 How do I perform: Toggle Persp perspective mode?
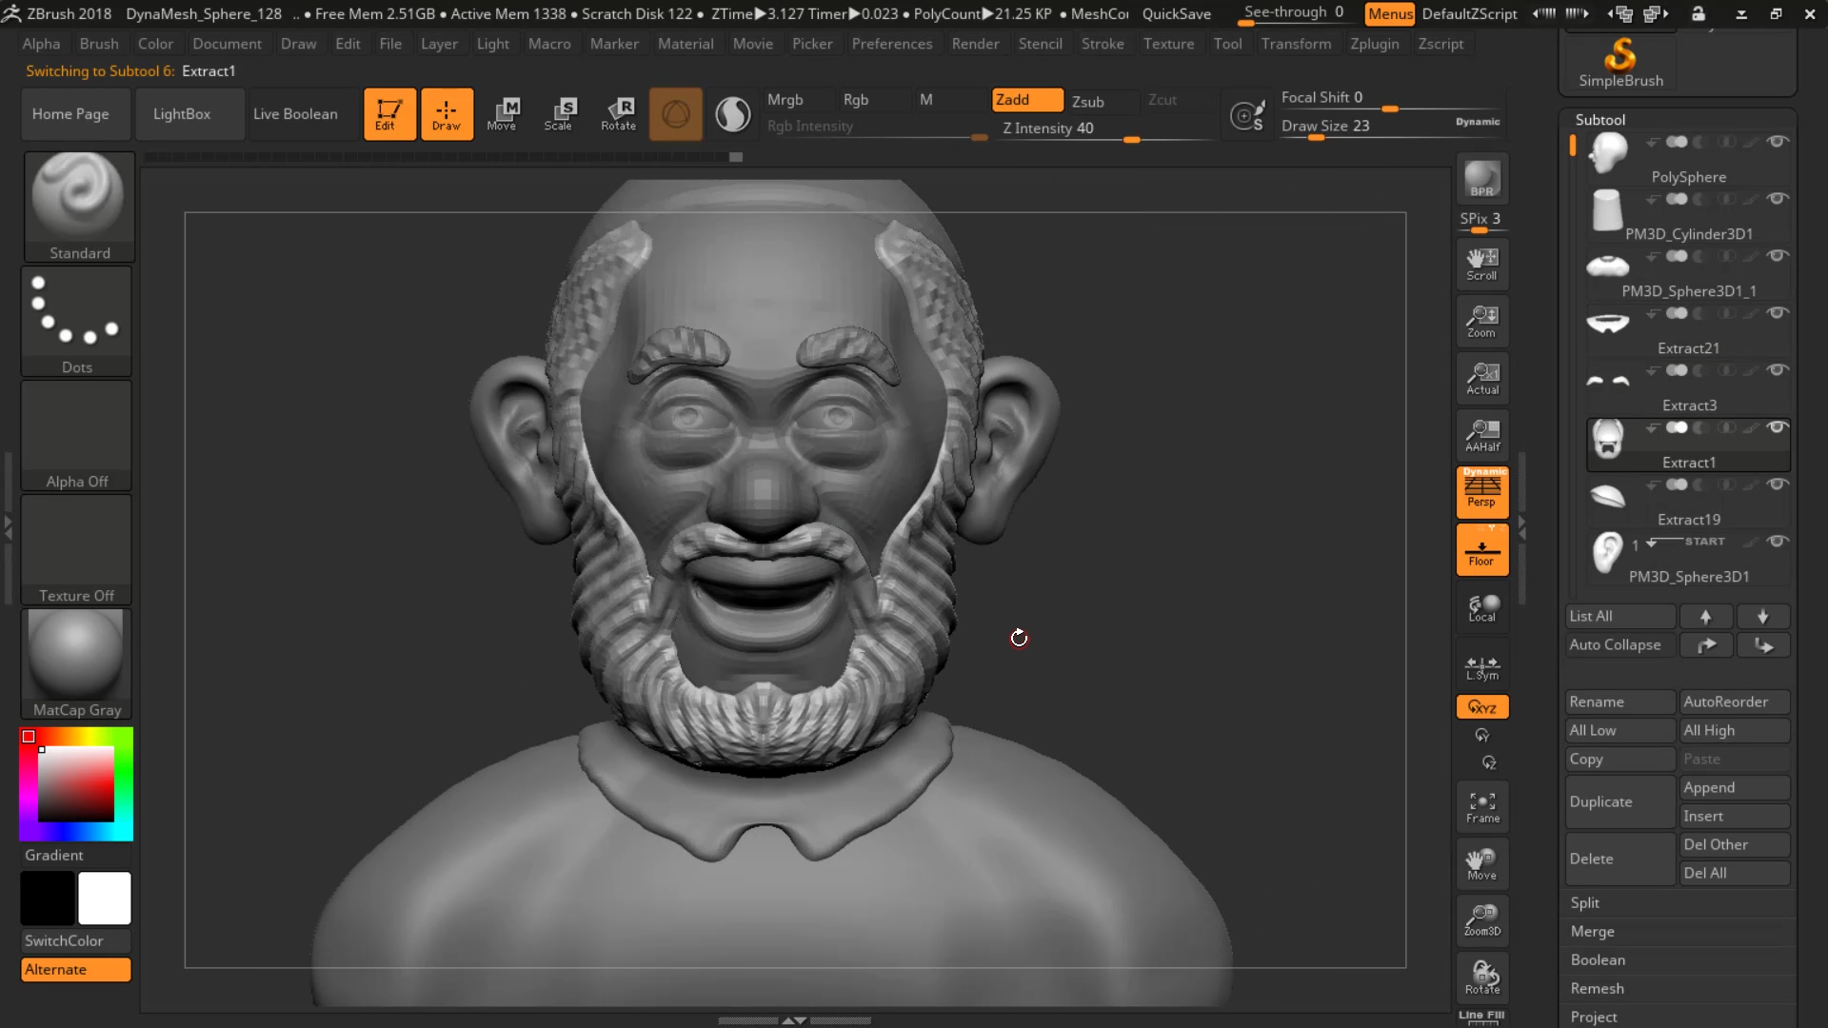(x=1481, y=492)
